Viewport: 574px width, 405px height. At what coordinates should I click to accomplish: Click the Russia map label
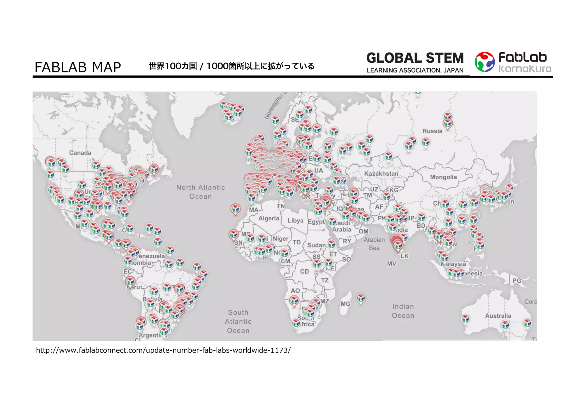pos(432,131)
